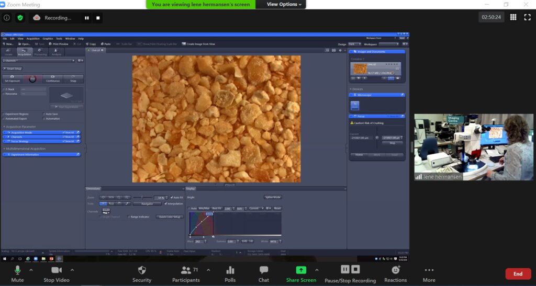536x286 pixels.
Task: Click the red Stop live acquisition button
Action: [32, 78]
